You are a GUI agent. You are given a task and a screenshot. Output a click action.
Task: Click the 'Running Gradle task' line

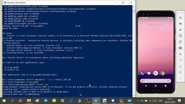tap(23, 94)
